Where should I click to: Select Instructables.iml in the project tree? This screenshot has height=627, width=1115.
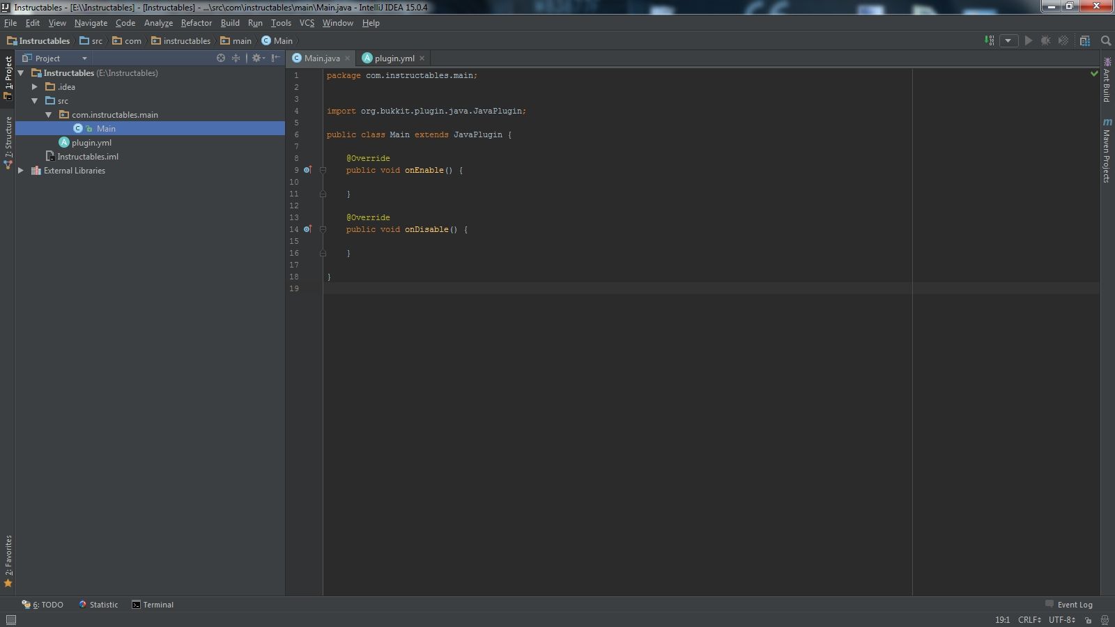click(88, 157)
